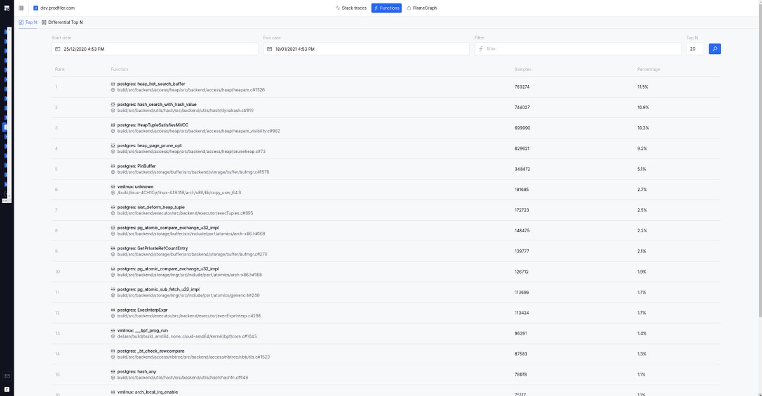Open function postgres: heap_hot_search_buffer
The height and width of the screenshot is (396, 762).
coord(151,84)
